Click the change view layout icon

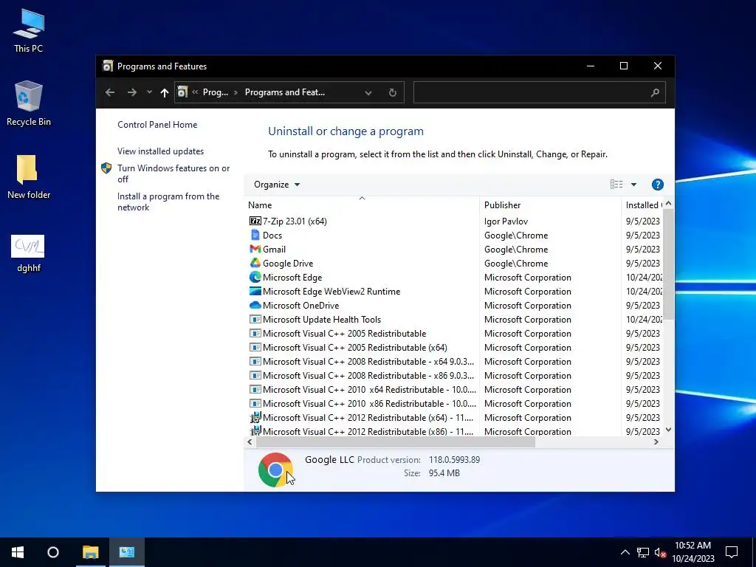click(x=616, y=184)
